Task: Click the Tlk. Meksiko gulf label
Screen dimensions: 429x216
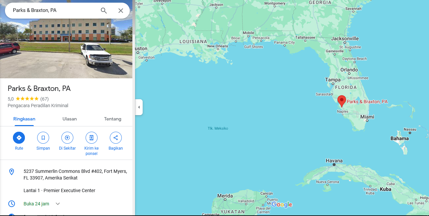Action: [x=218, y=128]
